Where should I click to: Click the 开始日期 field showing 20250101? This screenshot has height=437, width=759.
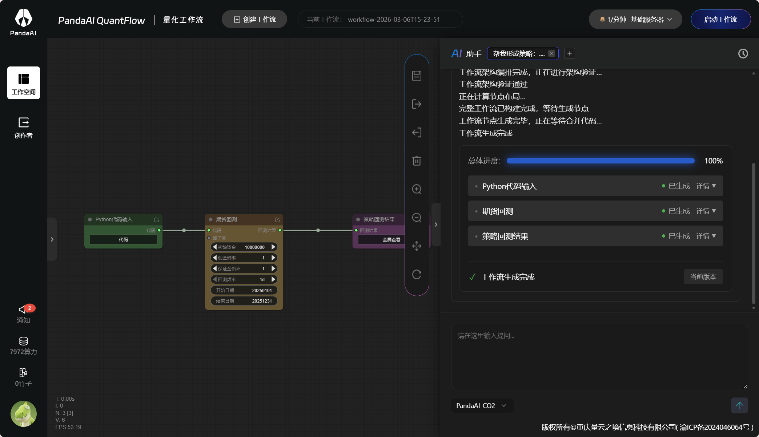point(244,290)
